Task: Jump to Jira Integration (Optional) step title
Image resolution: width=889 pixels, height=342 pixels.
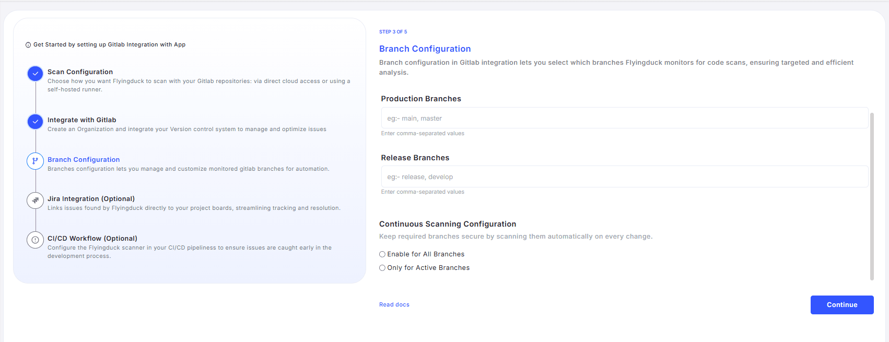Action: click(x=91, y=199)
